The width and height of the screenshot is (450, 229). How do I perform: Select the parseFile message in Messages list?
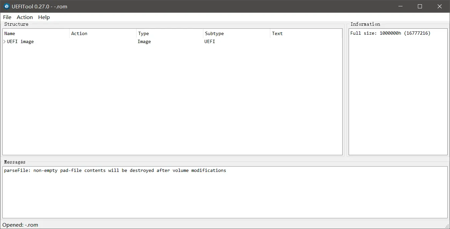(x=115, y=171)
